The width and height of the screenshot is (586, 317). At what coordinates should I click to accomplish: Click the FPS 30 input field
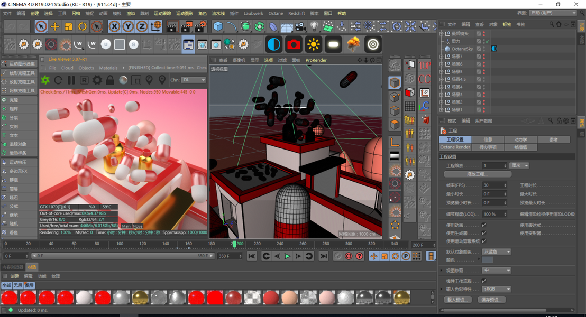pos(494,185)
